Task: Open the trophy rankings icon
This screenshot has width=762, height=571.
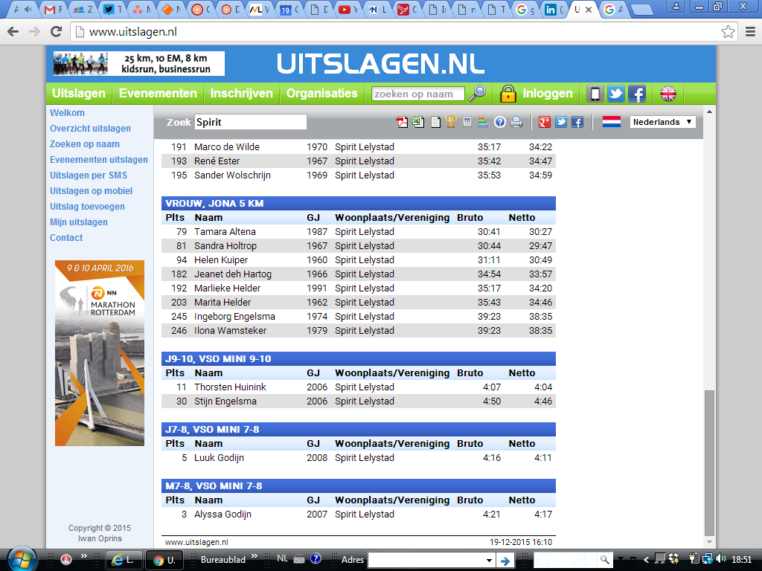Action: tap(451, 123)
